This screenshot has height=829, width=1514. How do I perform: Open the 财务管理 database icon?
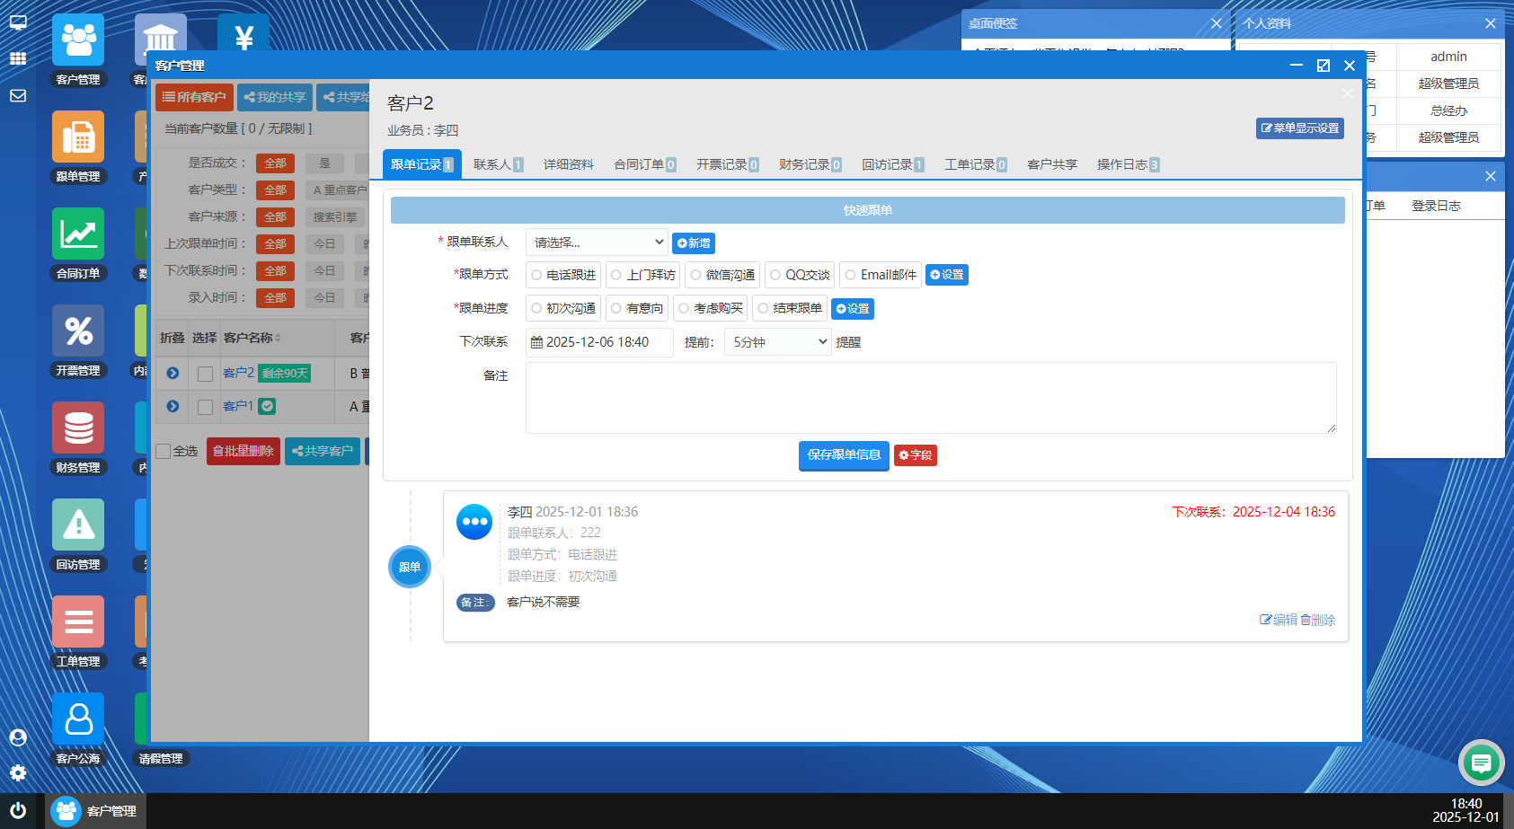78,428
